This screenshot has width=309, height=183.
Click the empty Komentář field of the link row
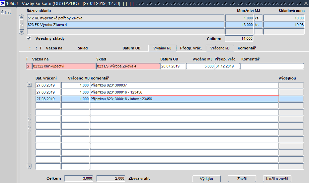point(272,66)
